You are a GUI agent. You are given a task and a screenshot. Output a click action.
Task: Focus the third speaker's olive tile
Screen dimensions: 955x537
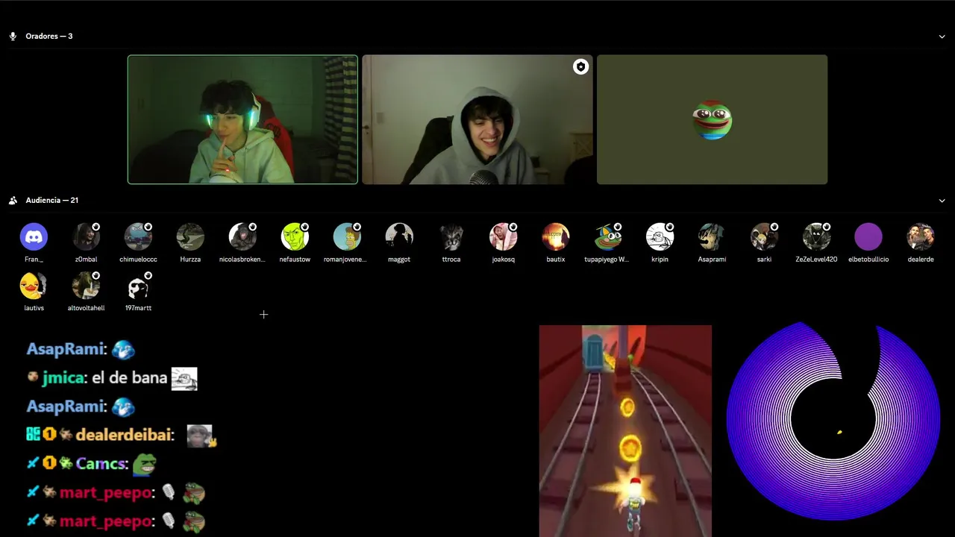coord(712,119)
